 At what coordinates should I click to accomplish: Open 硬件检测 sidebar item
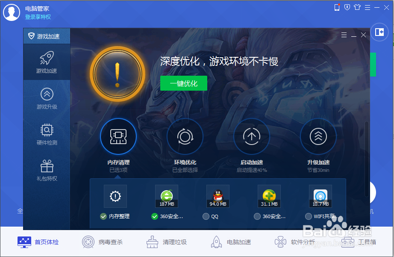(47, 134)
